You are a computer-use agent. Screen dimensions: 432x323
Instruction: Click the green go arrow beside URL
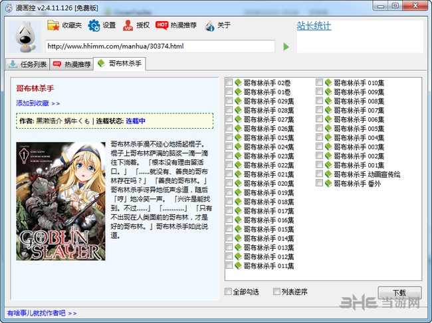(286, 46)
